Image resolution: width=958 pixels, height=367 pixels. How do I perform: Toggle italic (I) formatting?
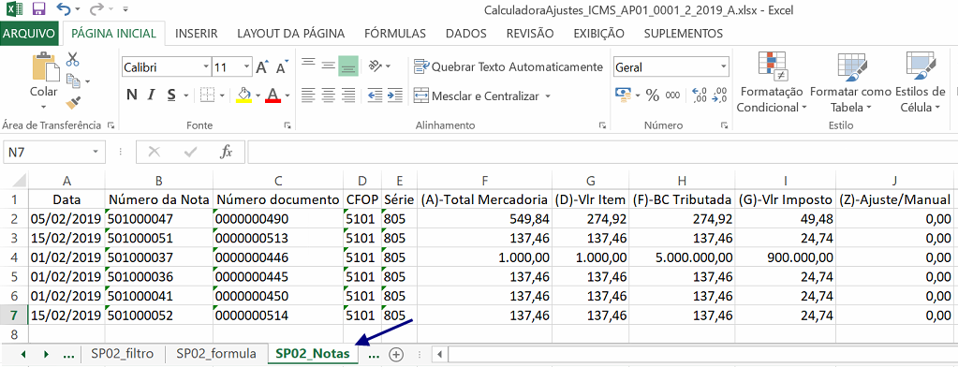152,95
